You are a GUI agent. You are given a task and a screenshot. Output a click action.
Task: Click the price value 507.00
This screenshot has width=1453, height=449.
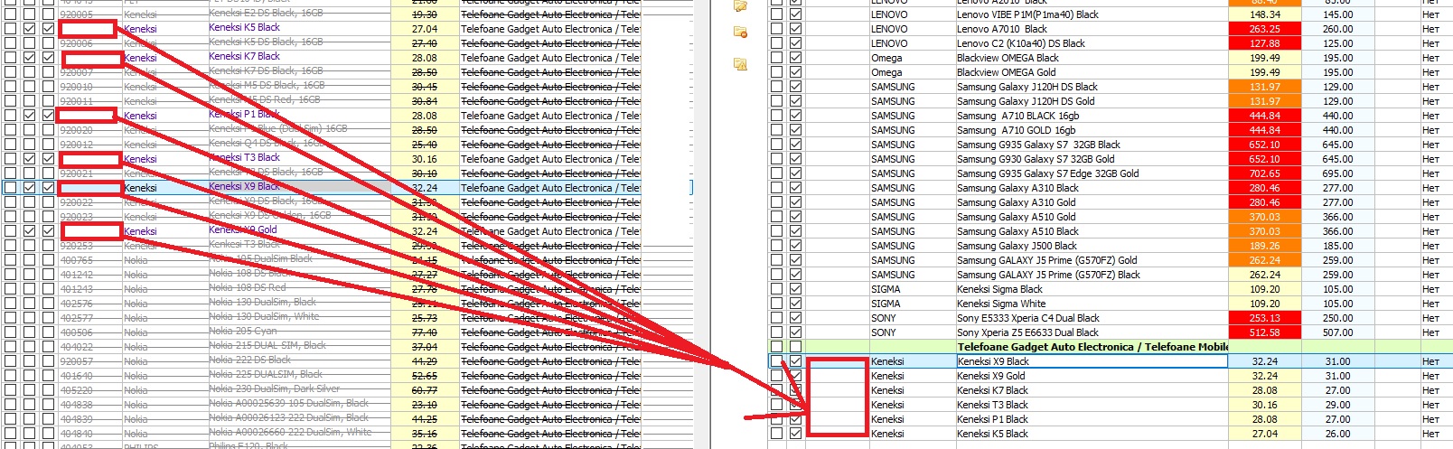click(1338, 332)
